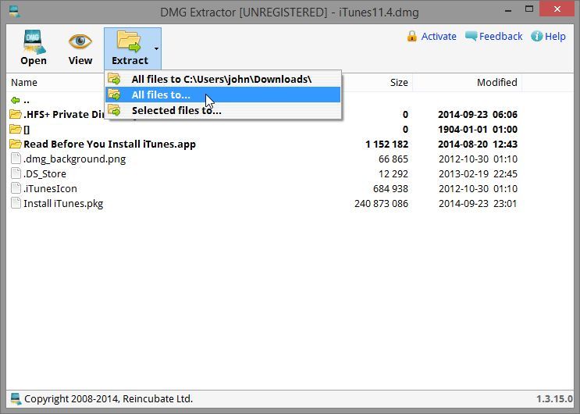
Task: Click modified date 2014-09-23 06:06
Action: [478, 114]
